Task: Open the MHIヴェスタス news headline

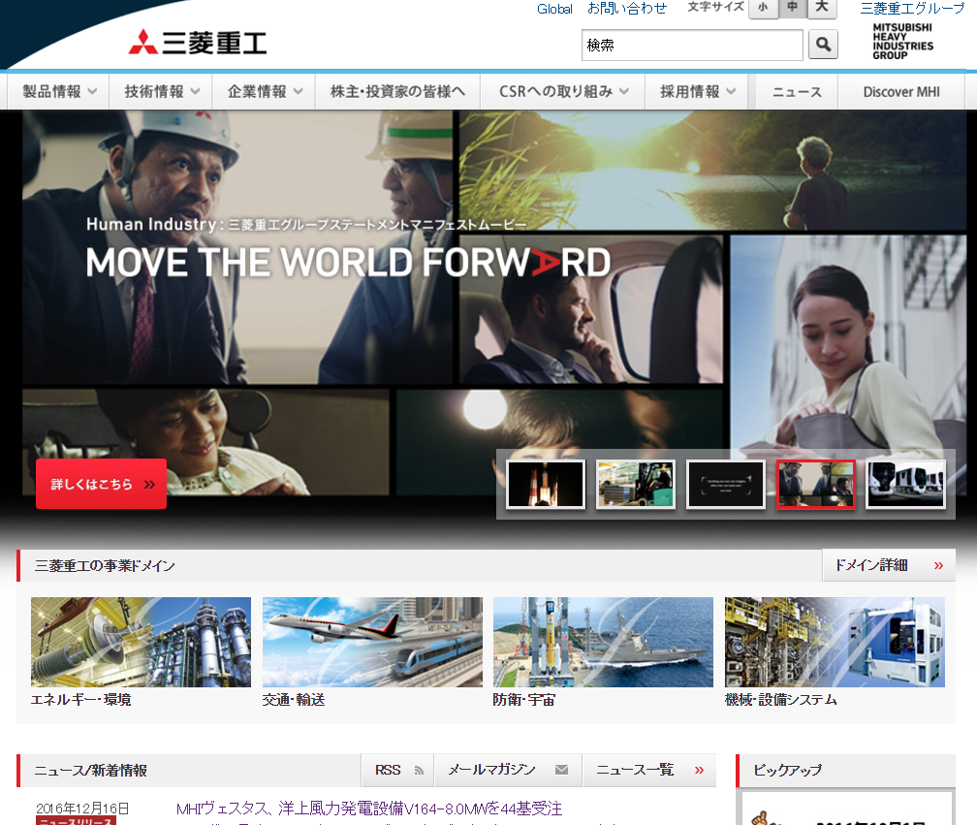Action: pyautogui.click(x=369, y=809)
